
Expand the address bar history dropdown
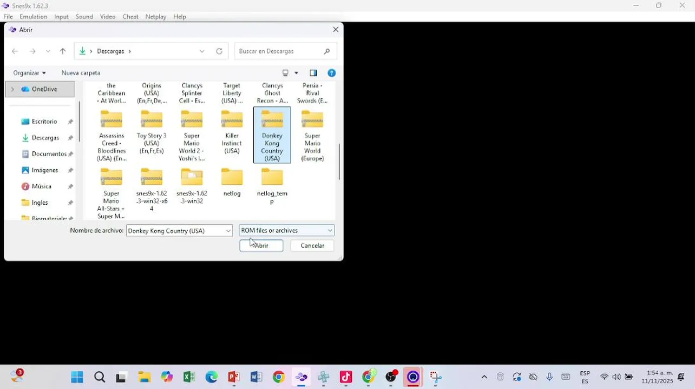point(202,51)
